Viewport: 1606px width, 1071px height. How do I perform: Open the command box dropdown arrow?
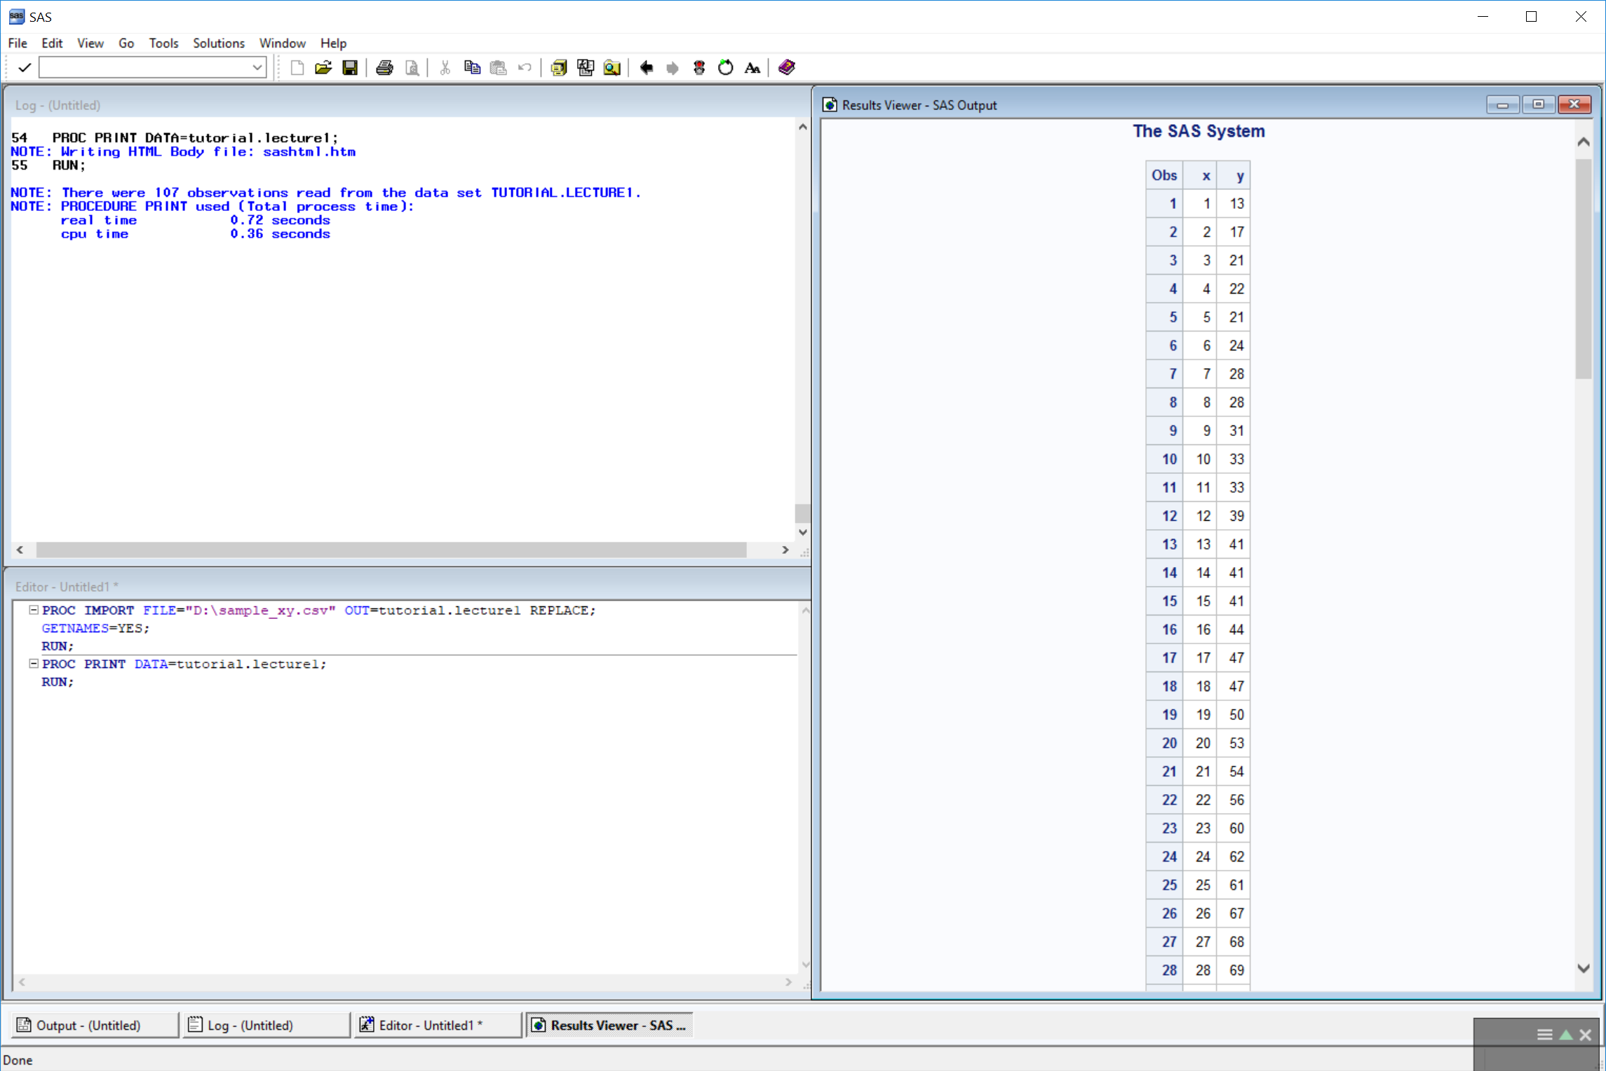pos(257,68)
